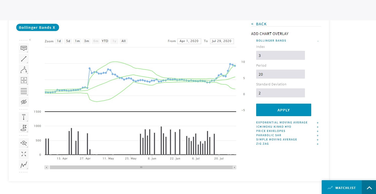Viewport: 376px width, 194px height.
Task: Set zoom range to 3m
Action: click(x=87, y=41)
